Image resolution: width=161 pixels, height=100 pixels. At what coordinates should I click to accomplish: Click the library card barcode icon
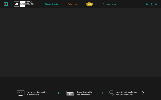tap(70, 93)
